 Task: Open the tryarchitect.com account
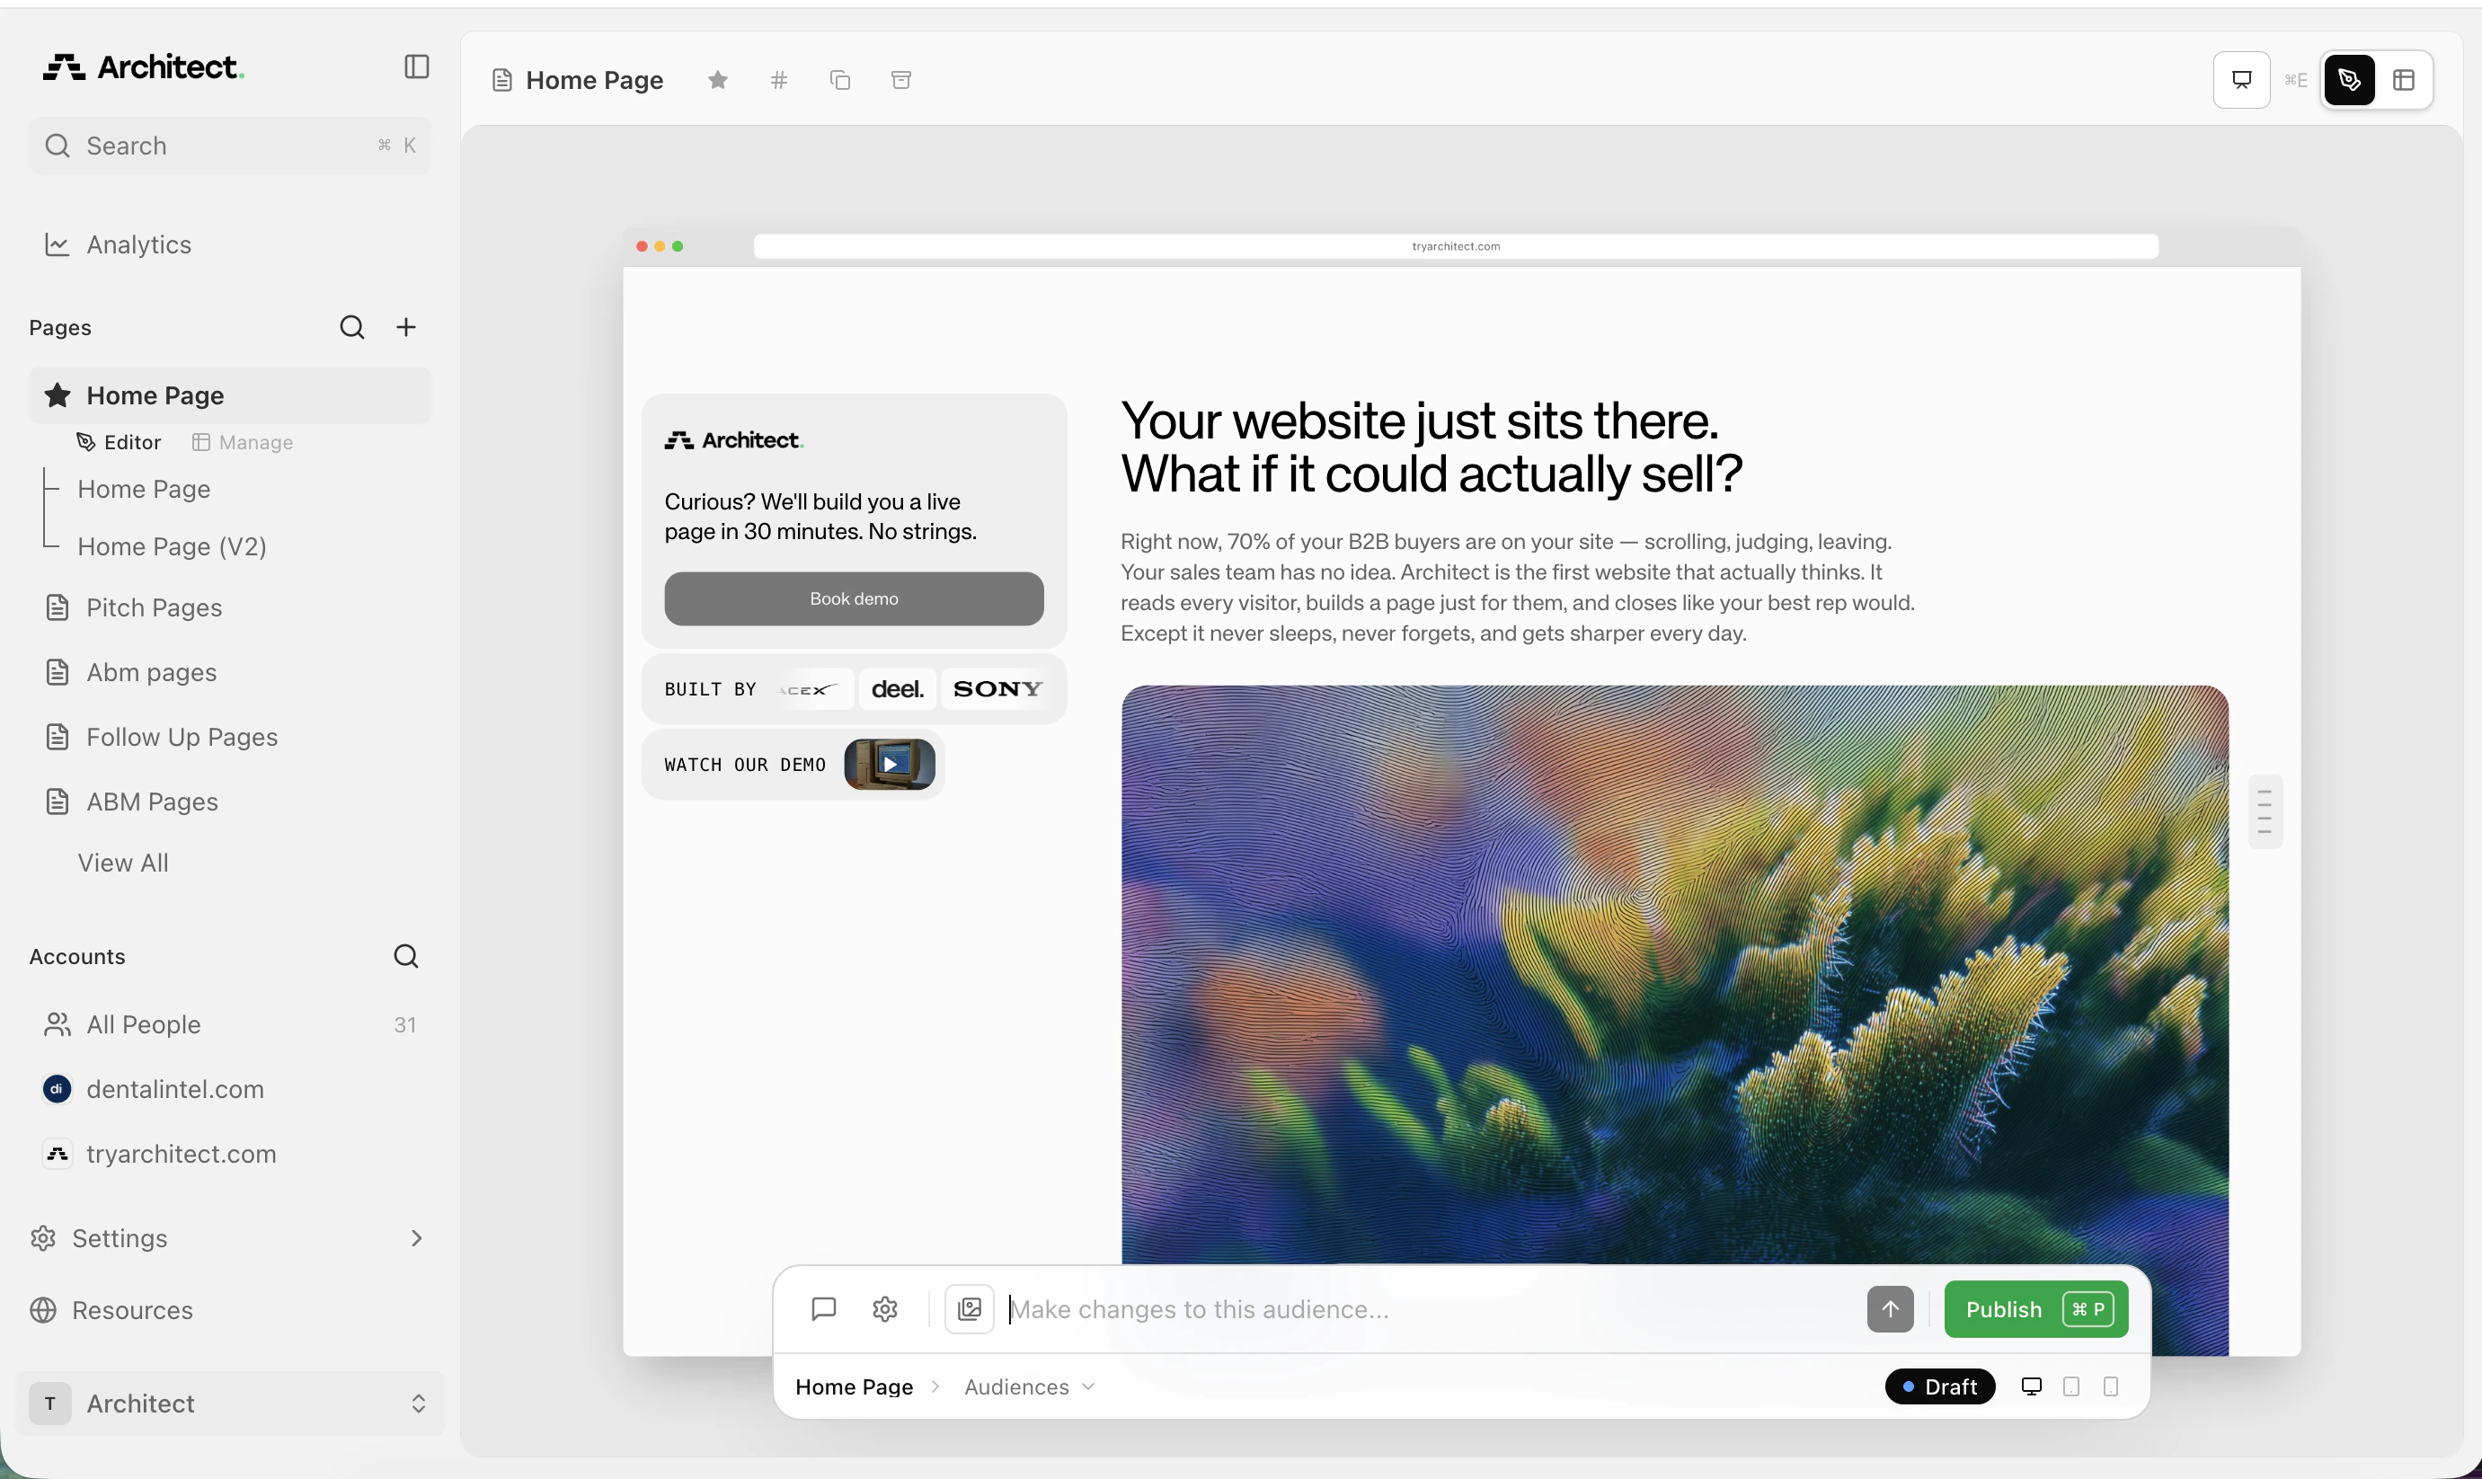(159, 1154)
